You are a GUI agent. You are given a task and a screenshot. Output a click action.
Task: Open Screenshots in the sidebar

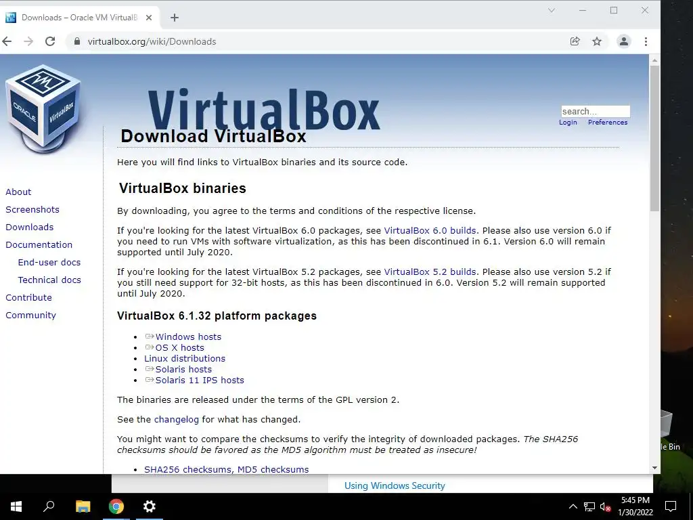(32, 210)
